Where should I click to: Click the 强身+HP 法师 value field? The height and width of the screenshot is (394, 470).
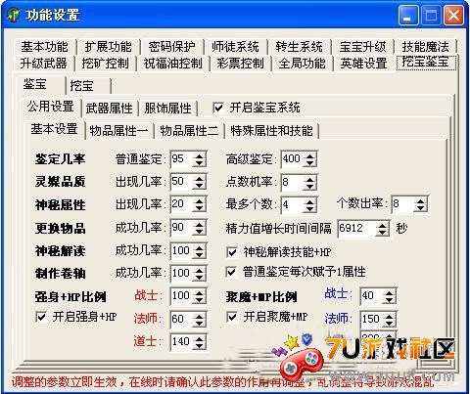(x=181, y=319)
